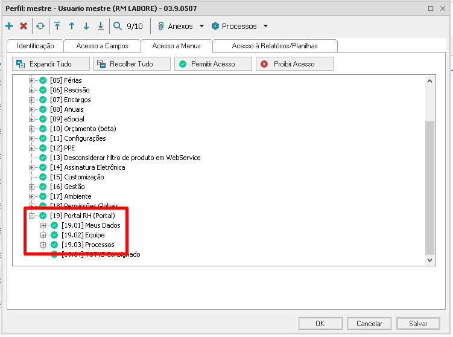
Task: Select the [11] Configurações tree row
Action: coord(78,138)
